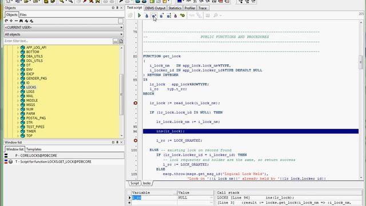Close the Window list panel
The height and width of the screenshot is (206, 366).
click(121, 142)
